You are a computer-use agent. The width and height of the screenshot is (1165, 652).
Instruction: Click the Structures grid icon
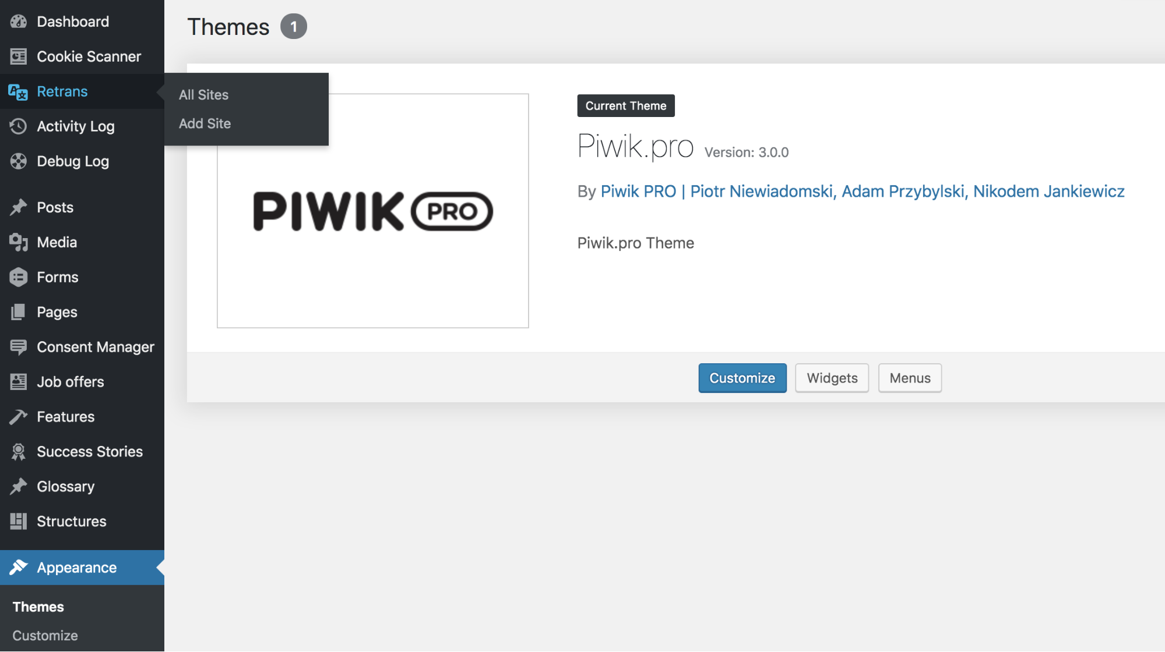19,522
